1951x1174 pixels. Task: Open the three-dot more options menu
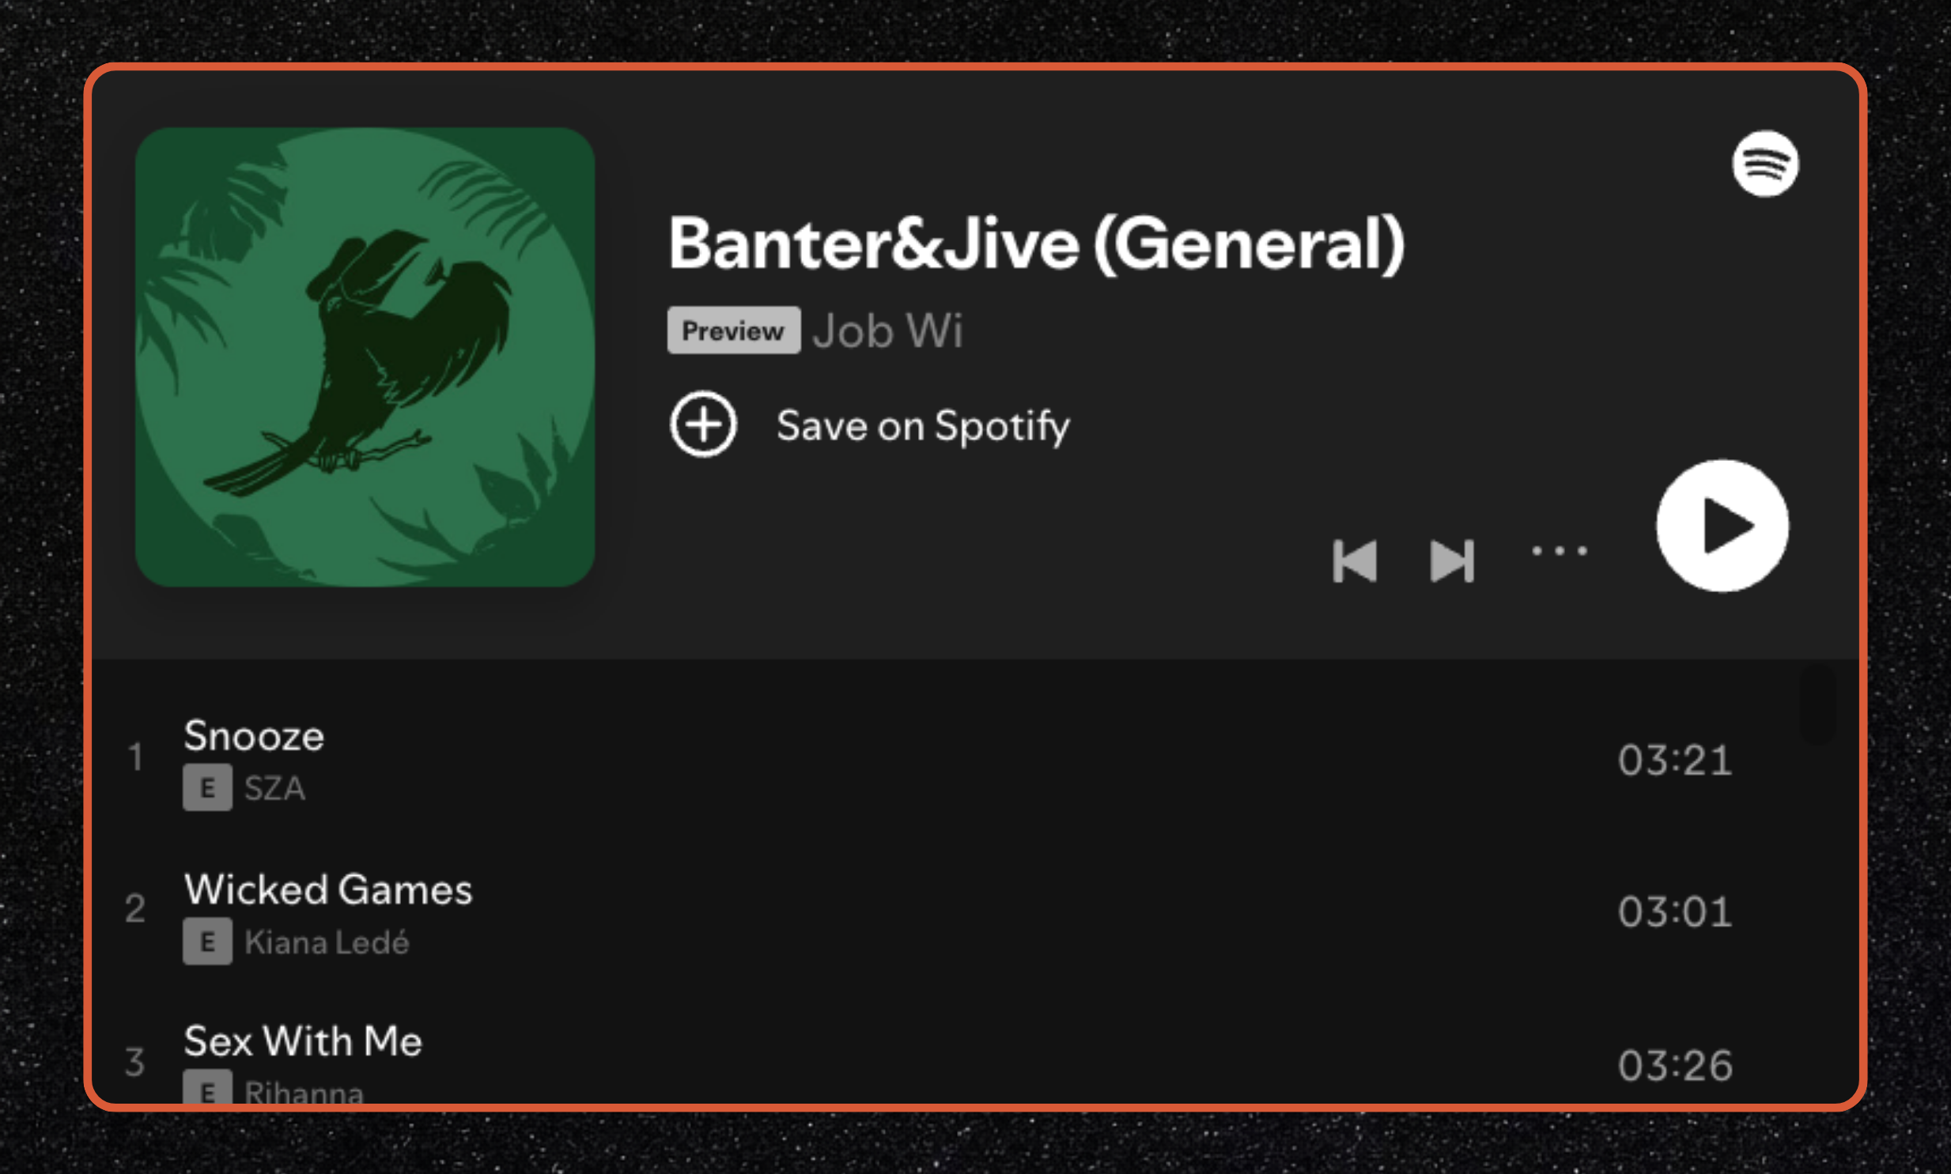[x=1560, y=551]
